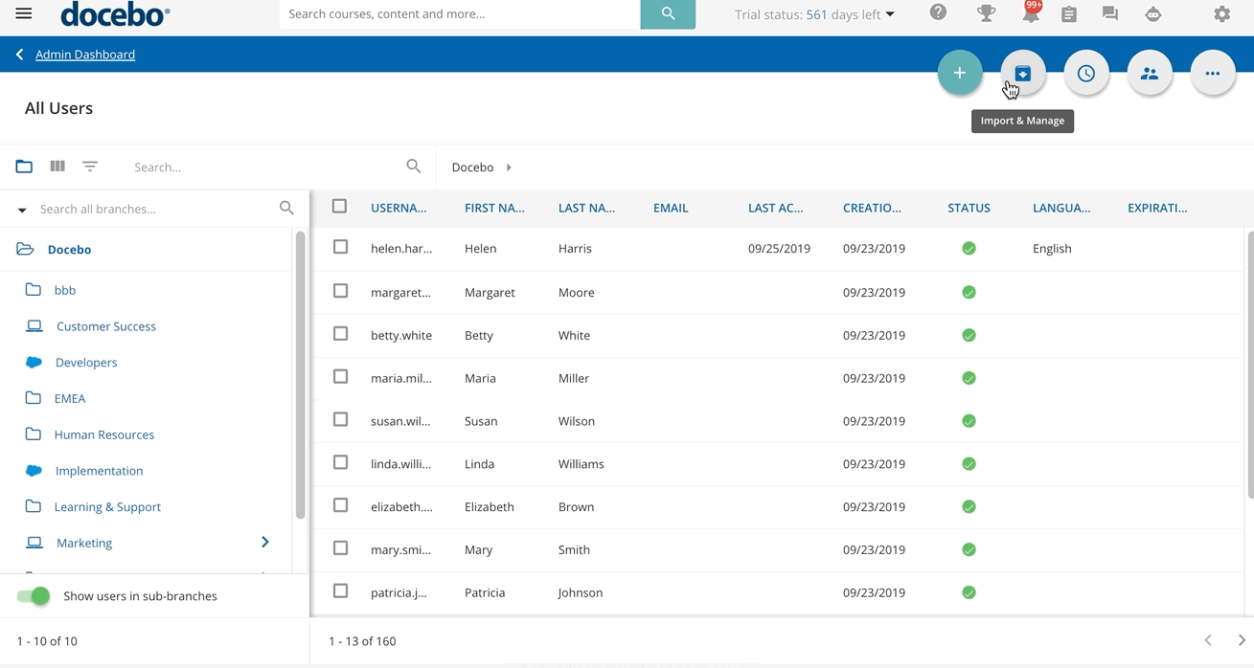The image size is (1254, 668).
Task: Click the trophy gamification icon
Action: click(x=986, y=13)
